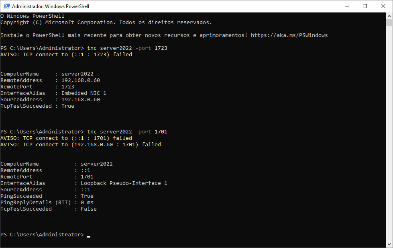393x248 pixels.
Task: Click the scrollbar down arrow
Action: pyautogui.click(x=389, y=244)
